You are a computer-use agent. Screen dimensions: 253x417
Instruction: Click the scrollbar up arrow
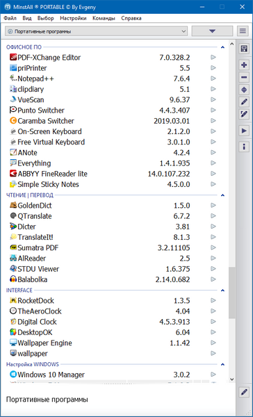[x=231, y=44]
